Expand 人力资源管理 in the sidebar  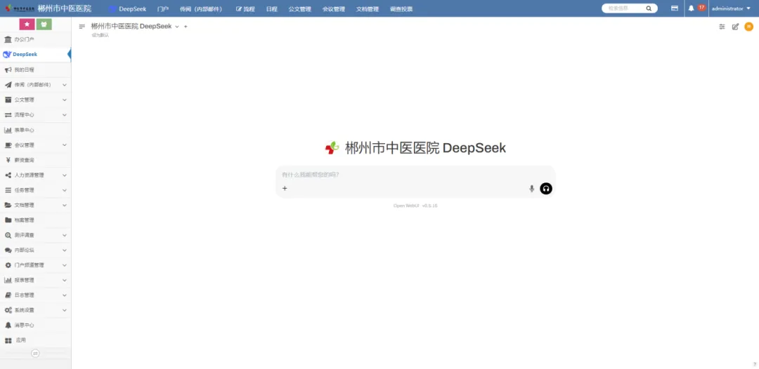coord(35,175)
